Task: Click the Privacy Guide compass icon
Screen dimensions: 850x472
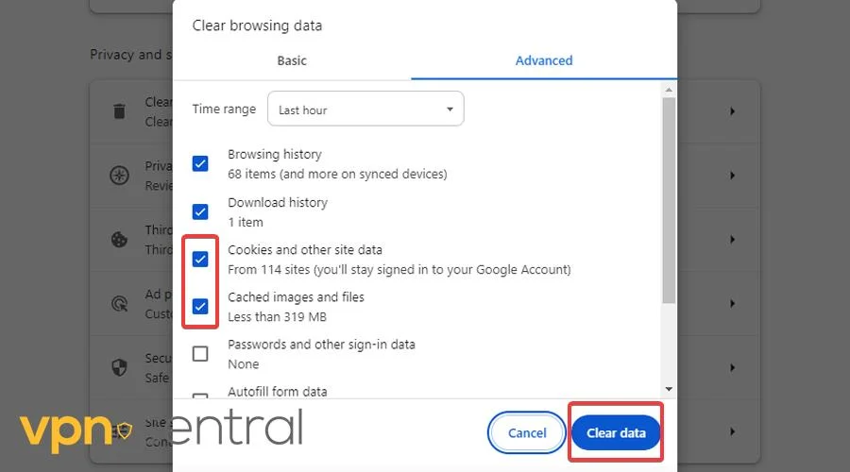Action: [119, 176]
